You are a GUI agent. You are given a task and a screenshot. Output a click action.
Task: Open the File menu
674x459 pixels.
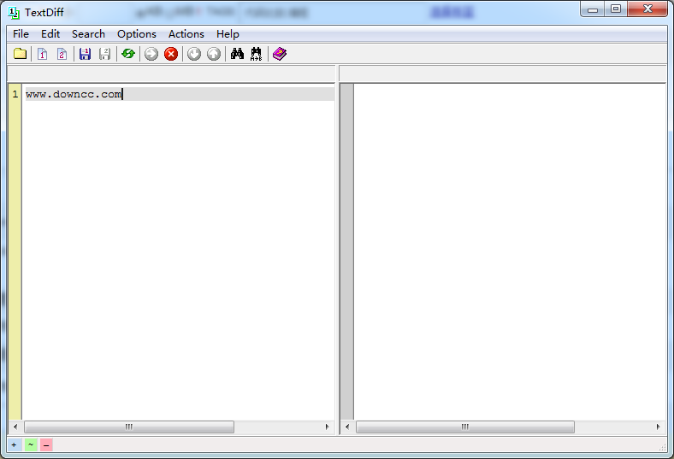tap(21, 34)
